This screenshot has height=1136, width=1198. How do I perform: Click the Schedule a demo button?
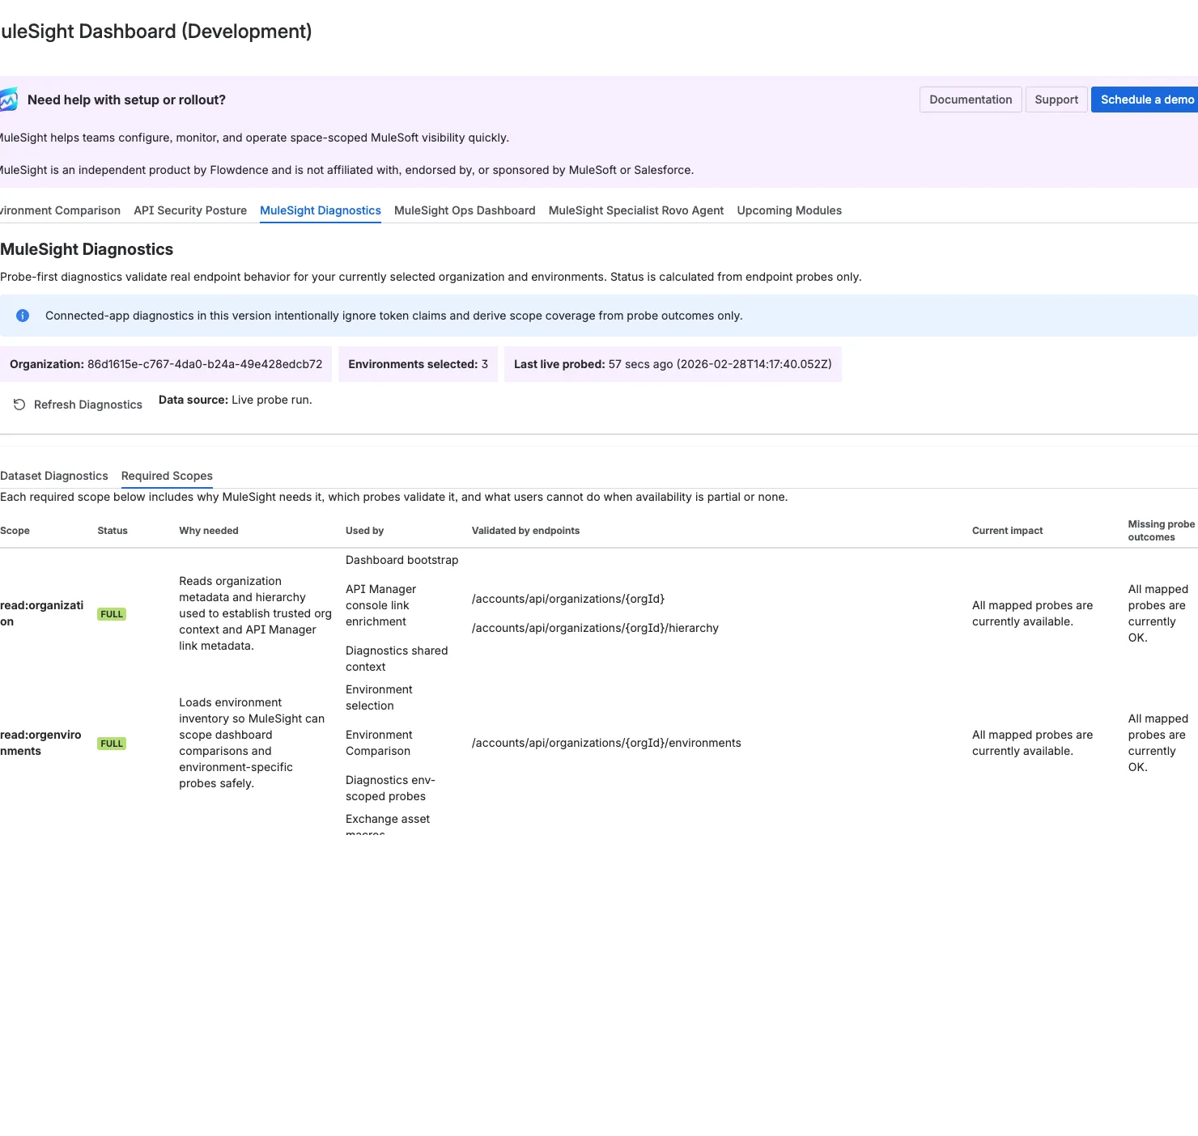(x=1145, y=100)
